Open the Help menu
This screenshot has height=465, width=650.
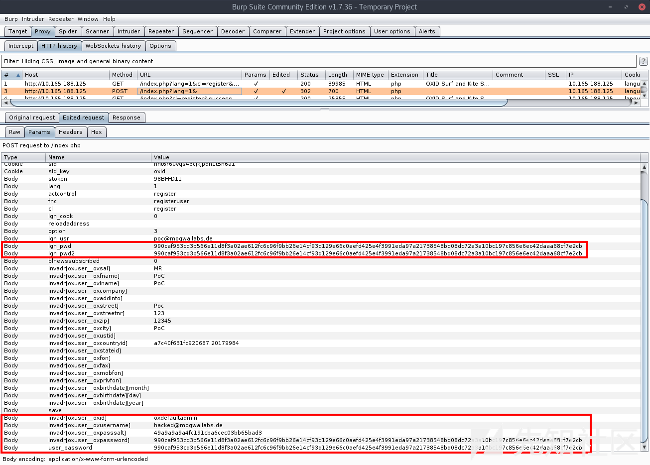click(x=109, y=19)
